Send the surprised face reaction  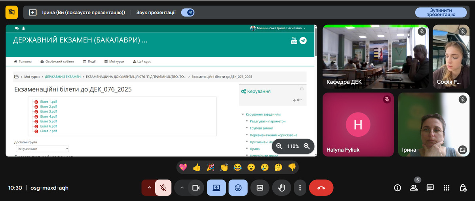(x=251, y=167)
